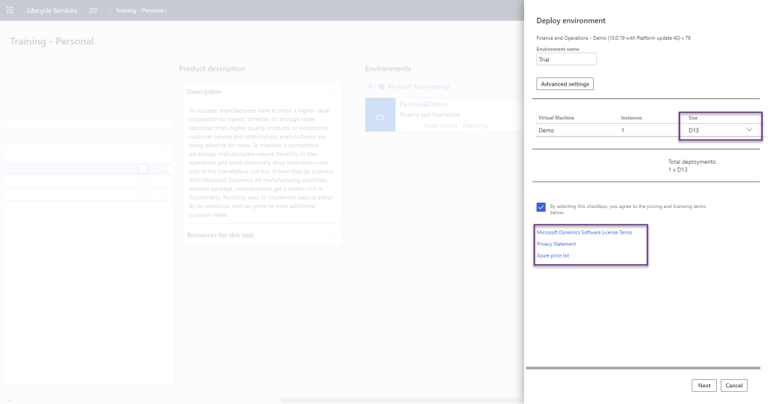The width and height of the screenshot is (768, 404).
Task: Click the ellipsis icon above the left list
Action: (167, 80)
